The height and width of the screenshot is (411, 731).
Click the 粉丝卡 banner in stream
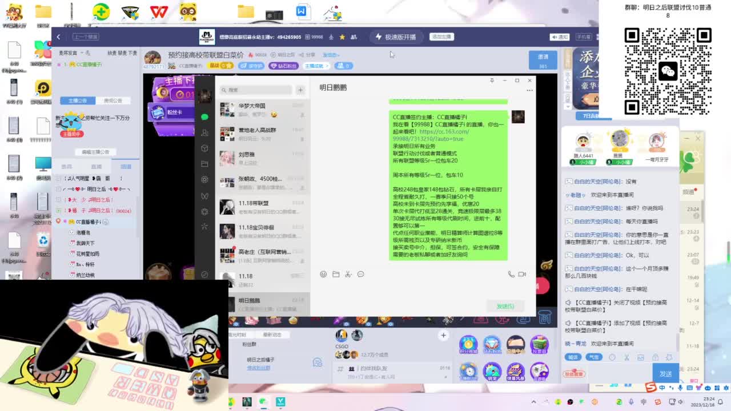pos(171,112)
